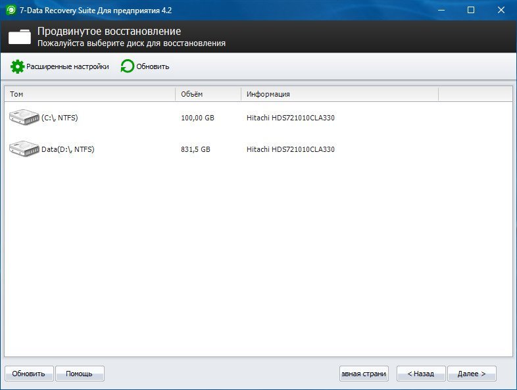Open advanced settings via the green gear icon
The height and width of the screenshot is (390, 517).
(17, 66)
